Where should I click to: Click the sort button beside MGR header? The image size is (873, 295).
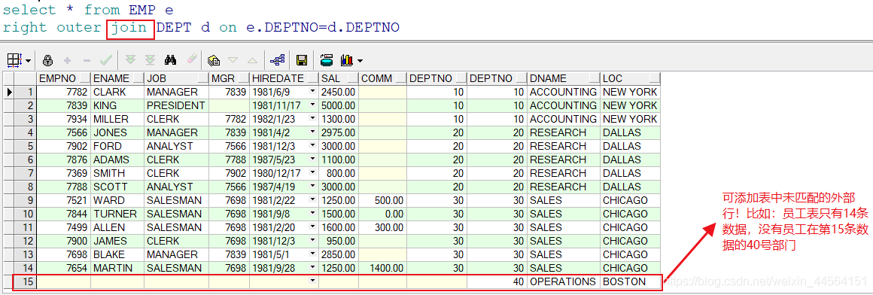243,78
